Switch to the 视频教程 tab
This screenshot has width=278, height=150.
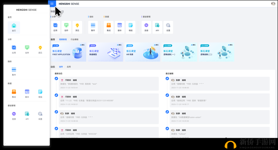pos(63,39)
